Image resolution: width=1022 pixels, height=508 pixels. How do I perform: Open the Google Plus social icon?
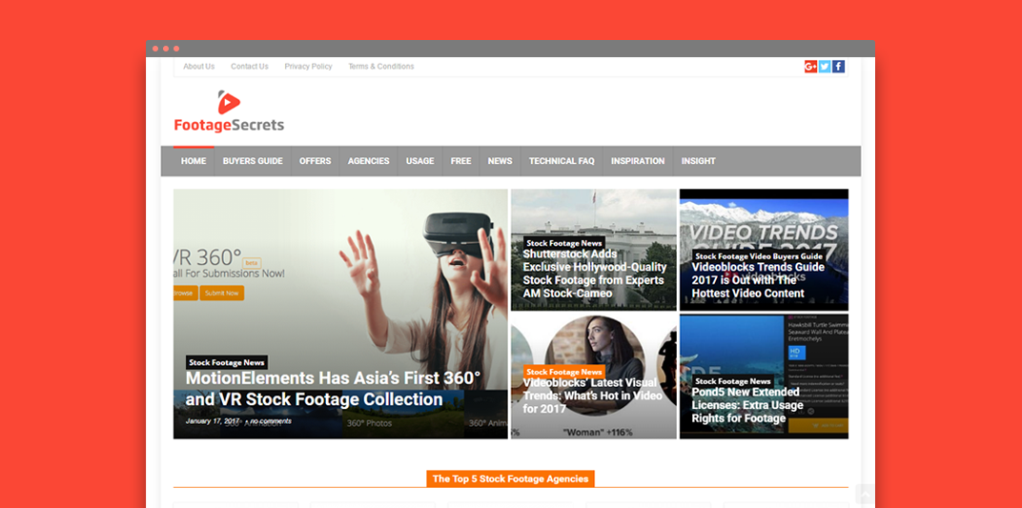click(810, 67)
